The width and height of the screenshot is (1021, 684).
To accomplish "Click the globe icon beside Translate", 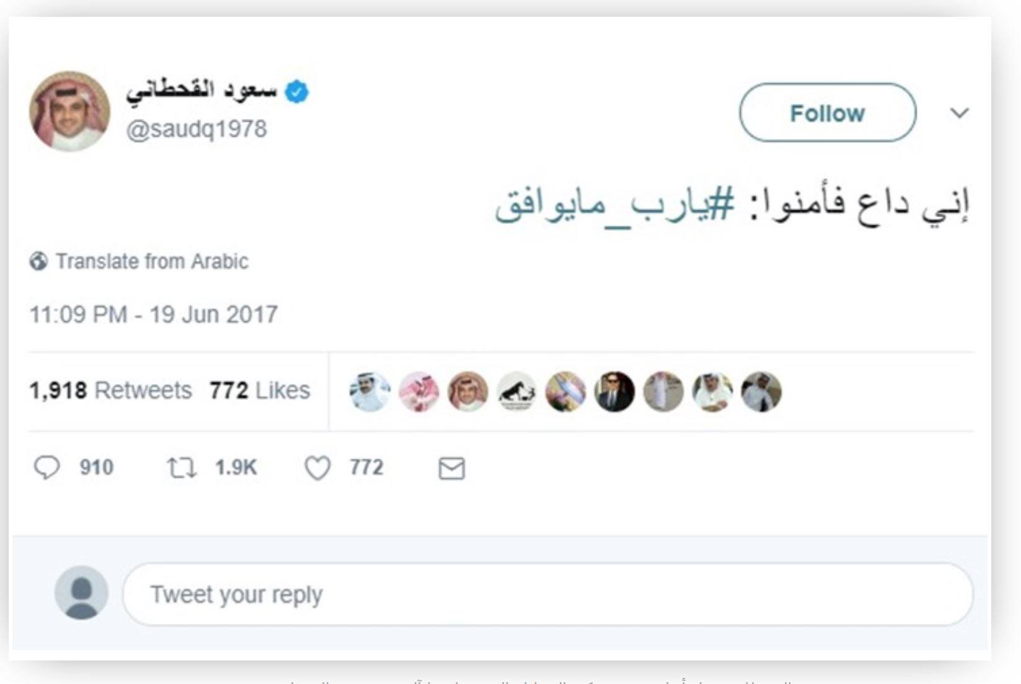I will pos(38,261).
